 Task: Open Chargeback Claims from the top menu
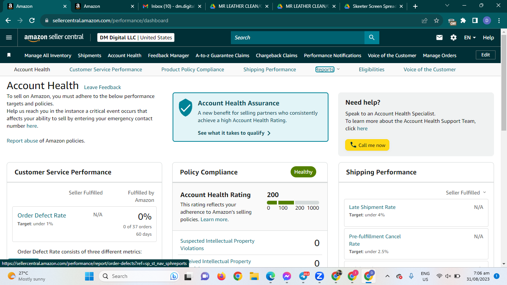coord(277,55)
